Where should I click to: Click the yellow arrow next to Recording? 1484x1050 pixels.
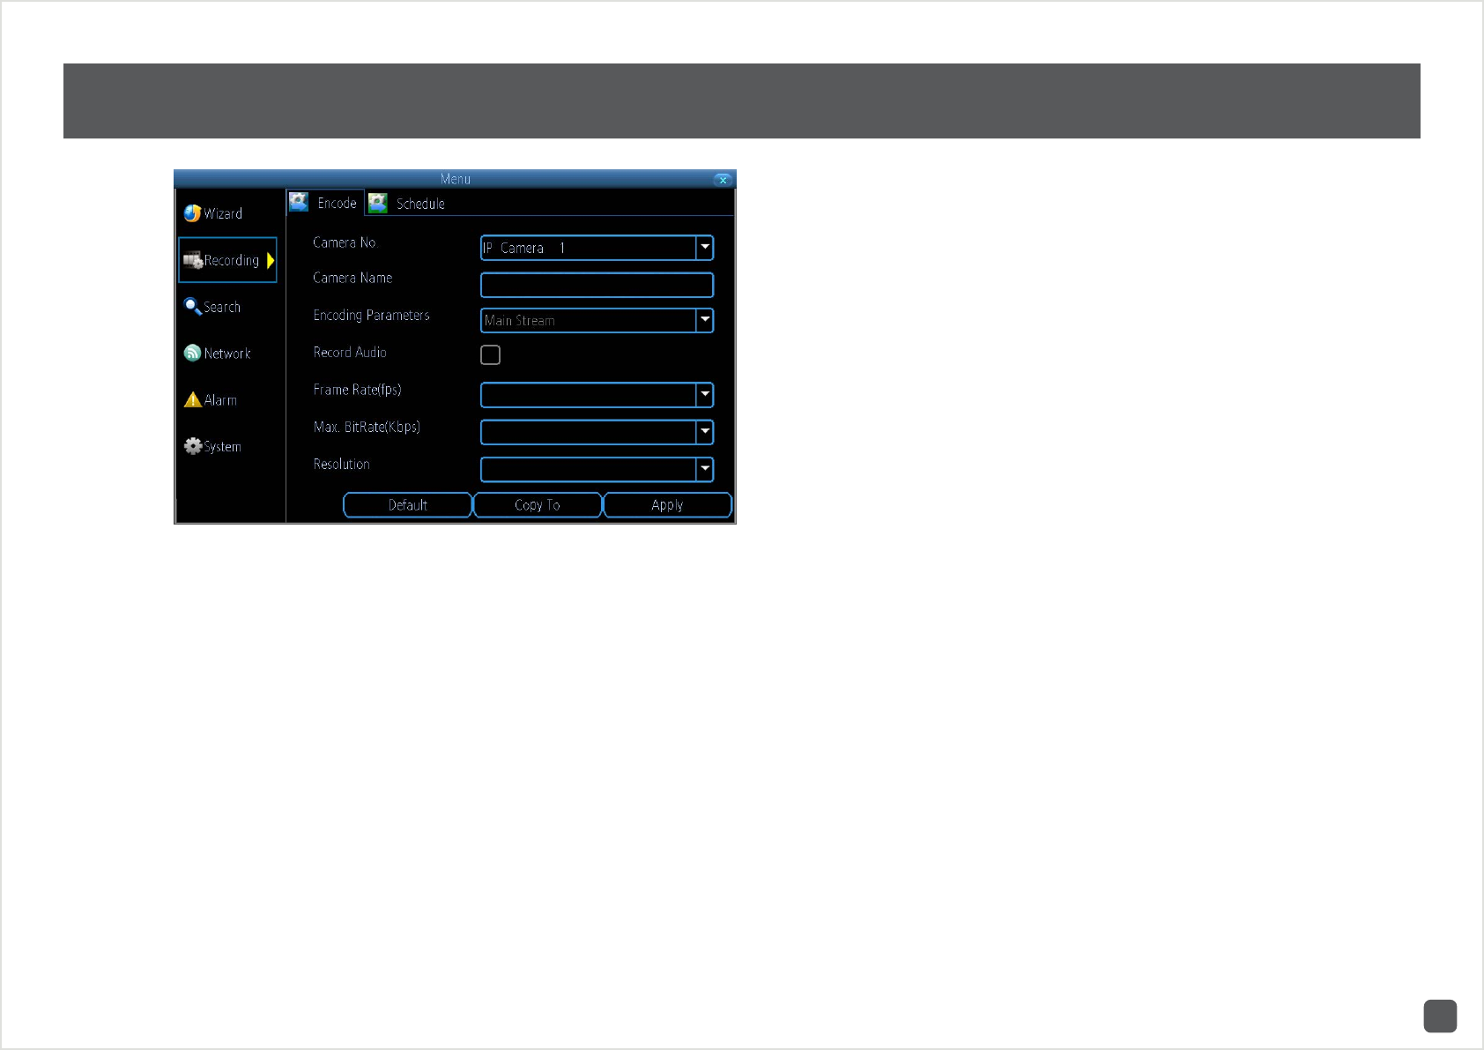tap(271, 260)
